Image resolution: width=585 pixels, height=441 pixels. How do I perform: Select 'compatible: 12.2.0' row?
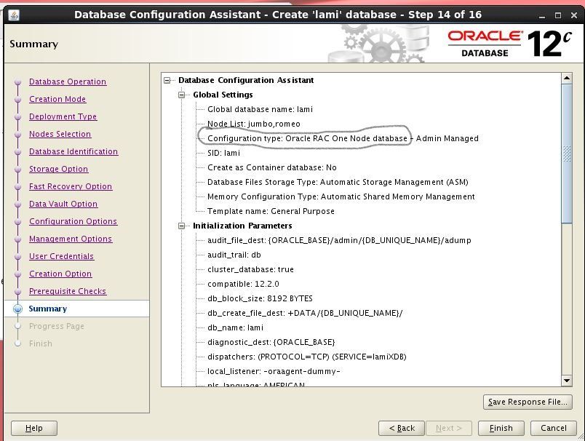243,284
